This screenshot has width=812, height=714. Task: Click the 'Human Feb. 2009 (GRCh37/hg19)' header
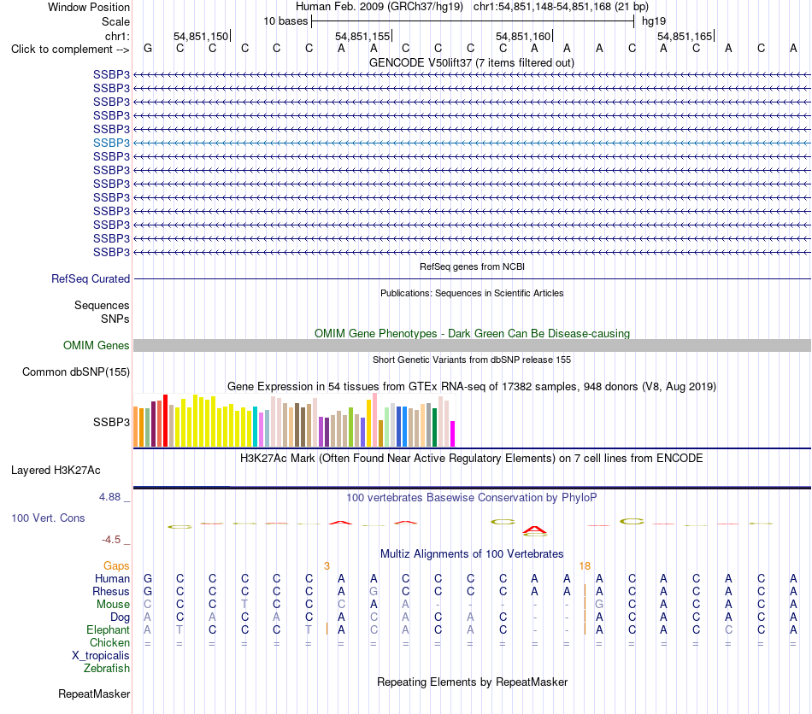pyautogui.click(x=380, y=7)
